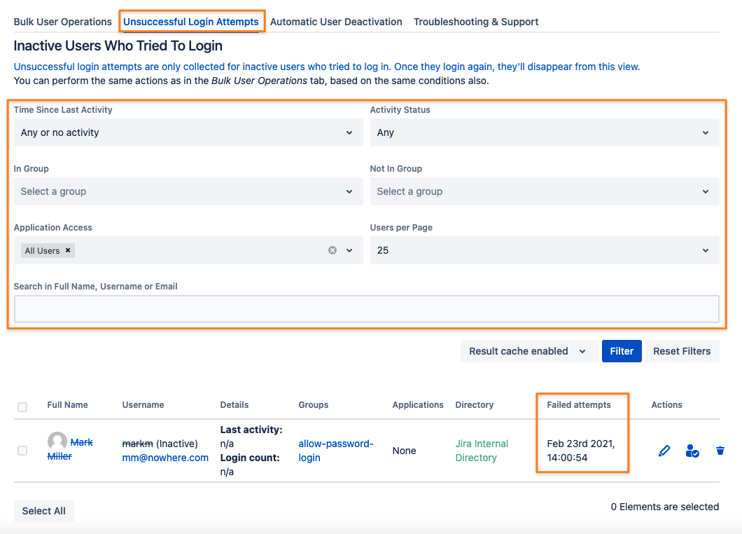Go to Troubleshooting & Support tab
The height and width of the screenshot is (534, 742).
(x=475, y=22)
